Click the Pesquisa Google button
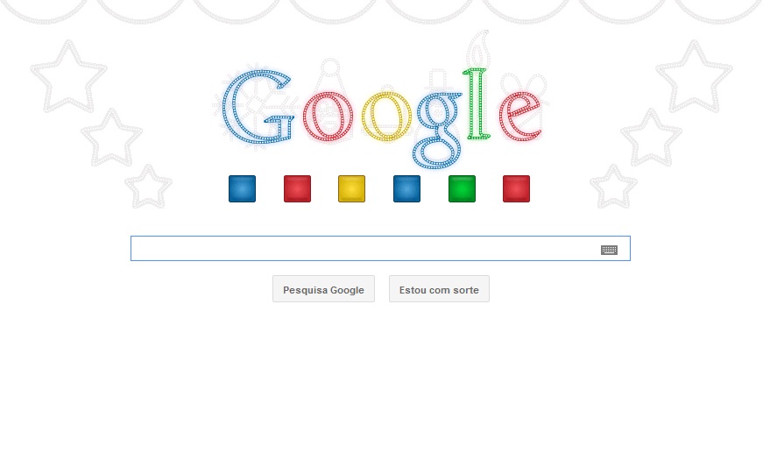The image size is (763, 460). (x=323, y=288)
